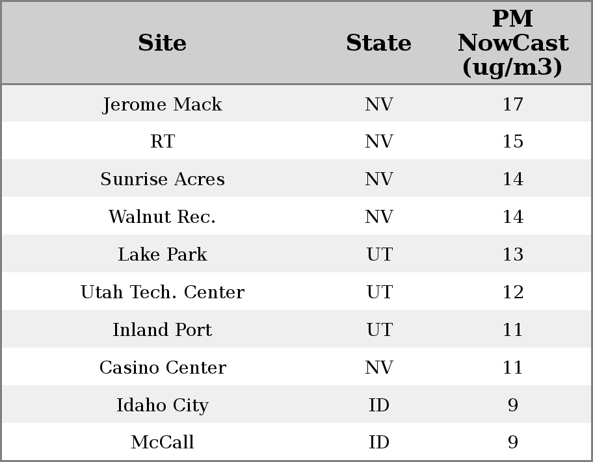Click the Jerome Mack value 17
Viewport: 593px width, 462px height.
pos(512,104)
